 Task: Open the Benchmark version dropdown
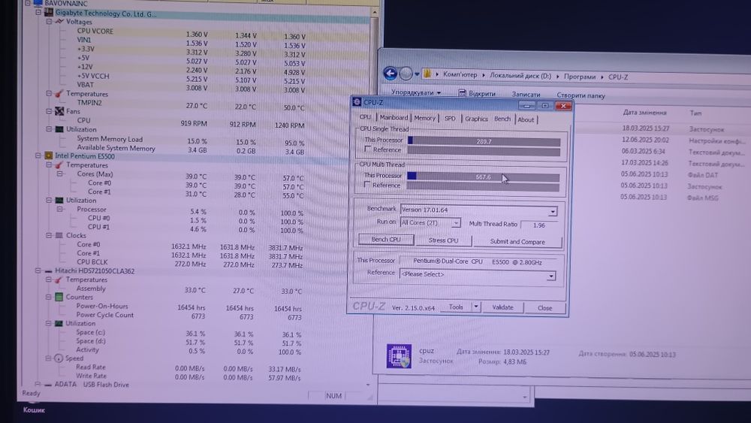(x=552, y=211)
